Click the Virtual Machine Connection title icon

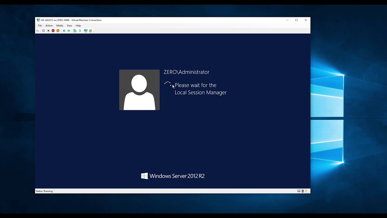tap(38, 20)
